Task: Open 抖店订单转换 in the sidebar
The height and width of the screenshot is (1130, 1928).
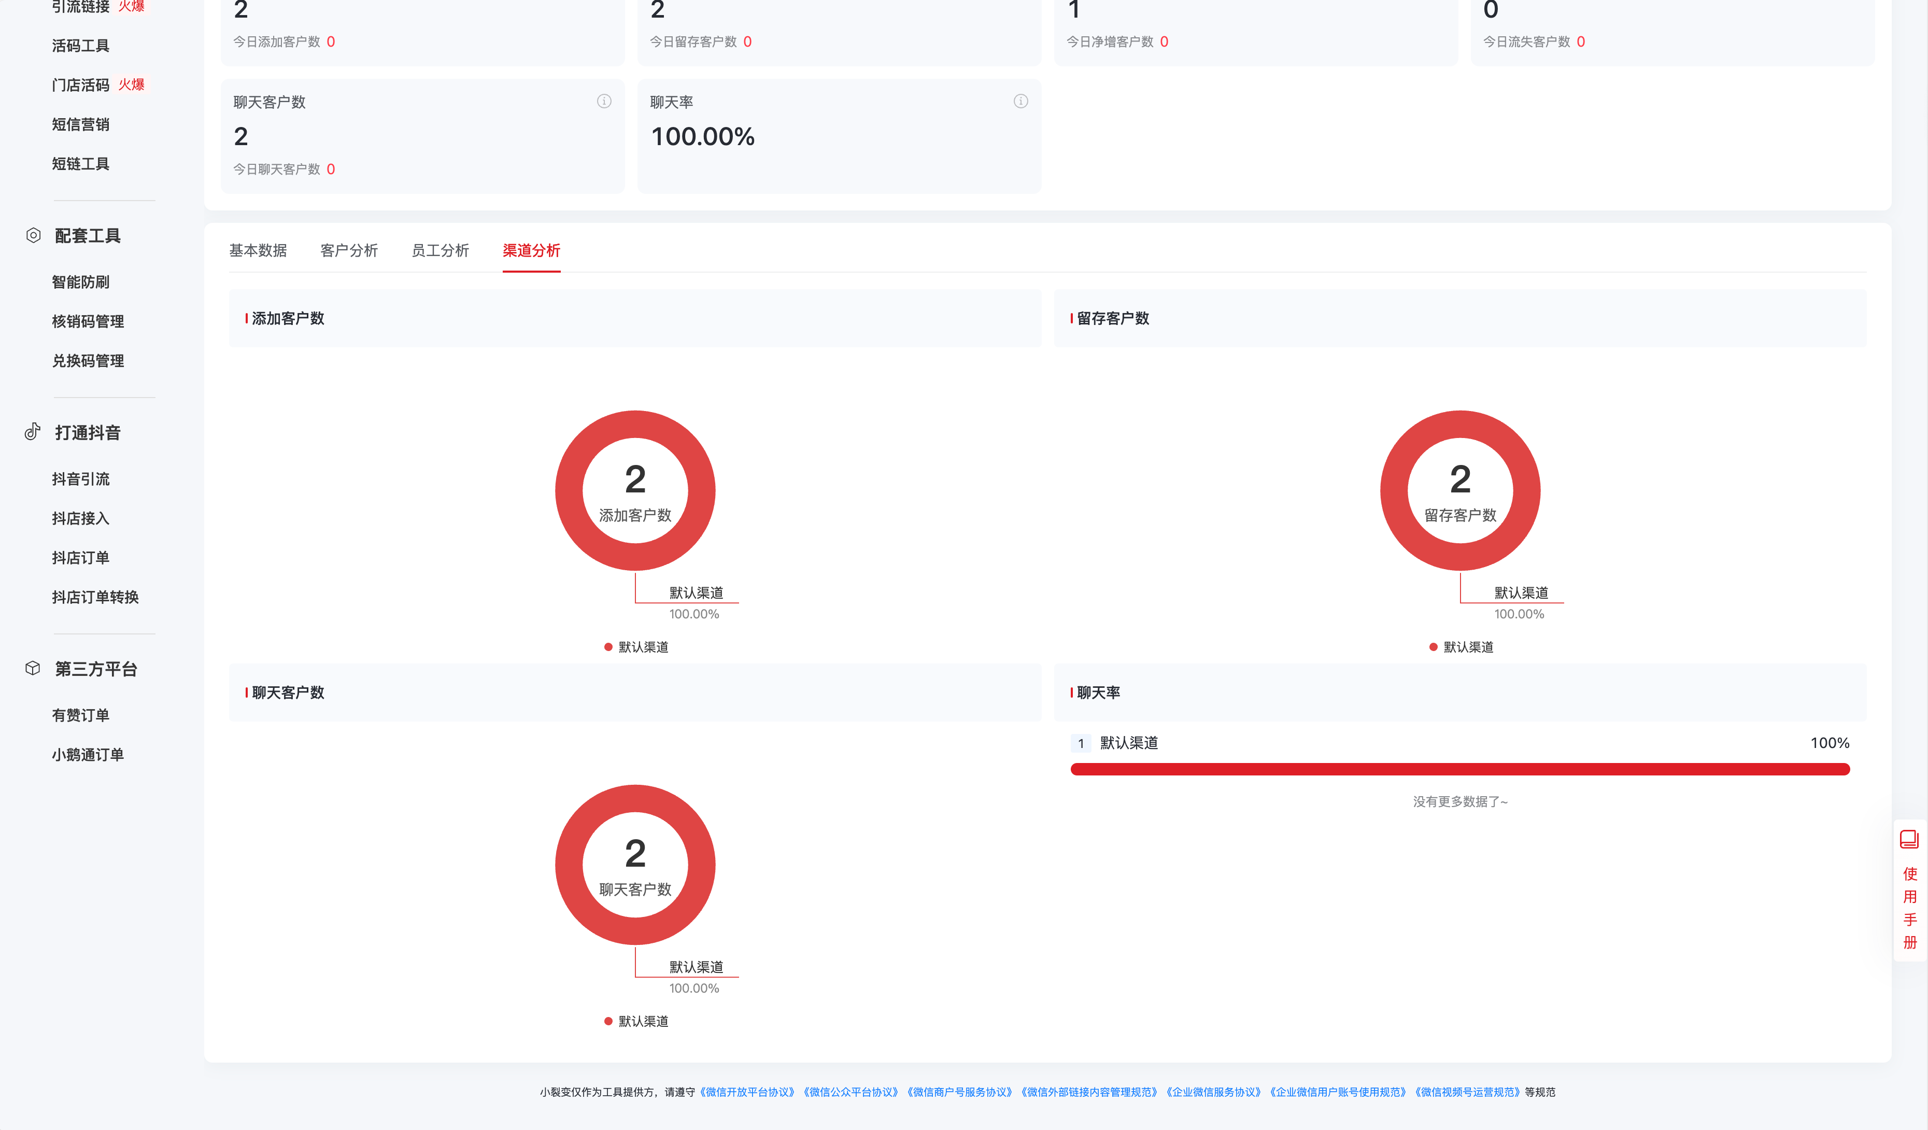Action: click(95, 598)
